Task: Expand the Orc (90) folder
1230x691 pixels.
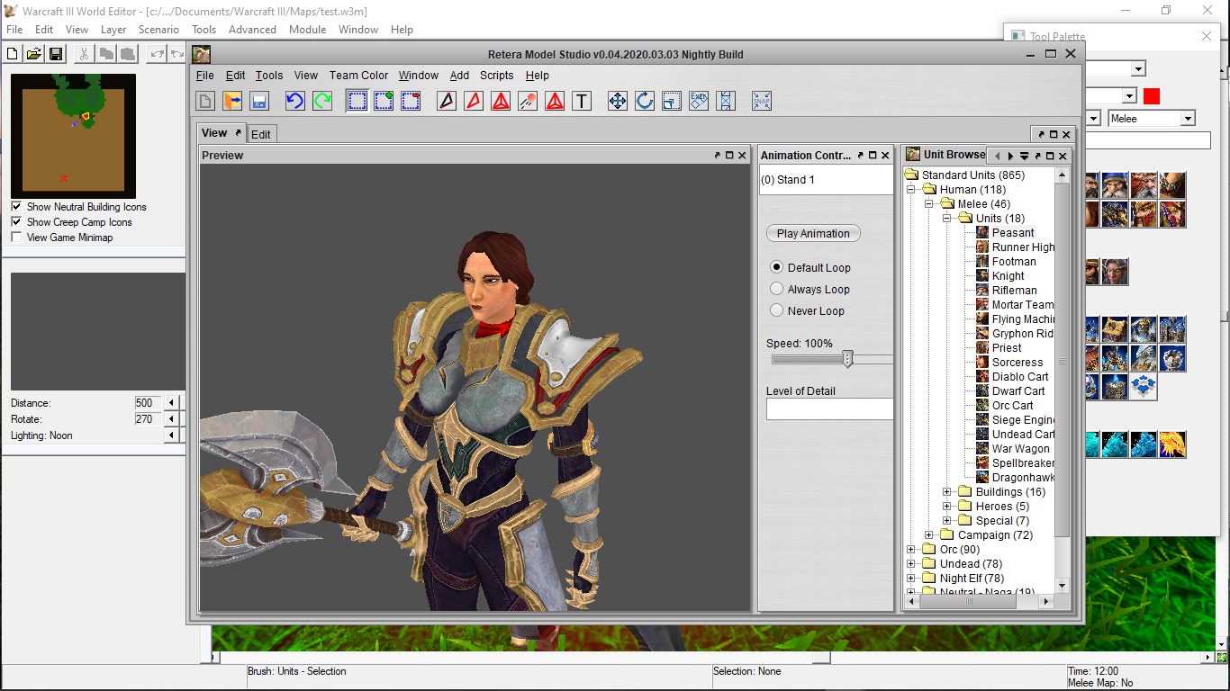Action: click(911, 550)
